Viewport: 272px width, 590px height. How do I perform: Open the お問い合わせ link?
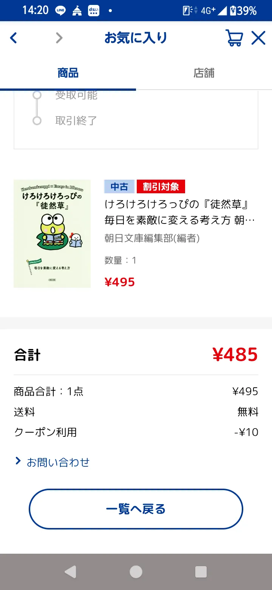[58, 462]
